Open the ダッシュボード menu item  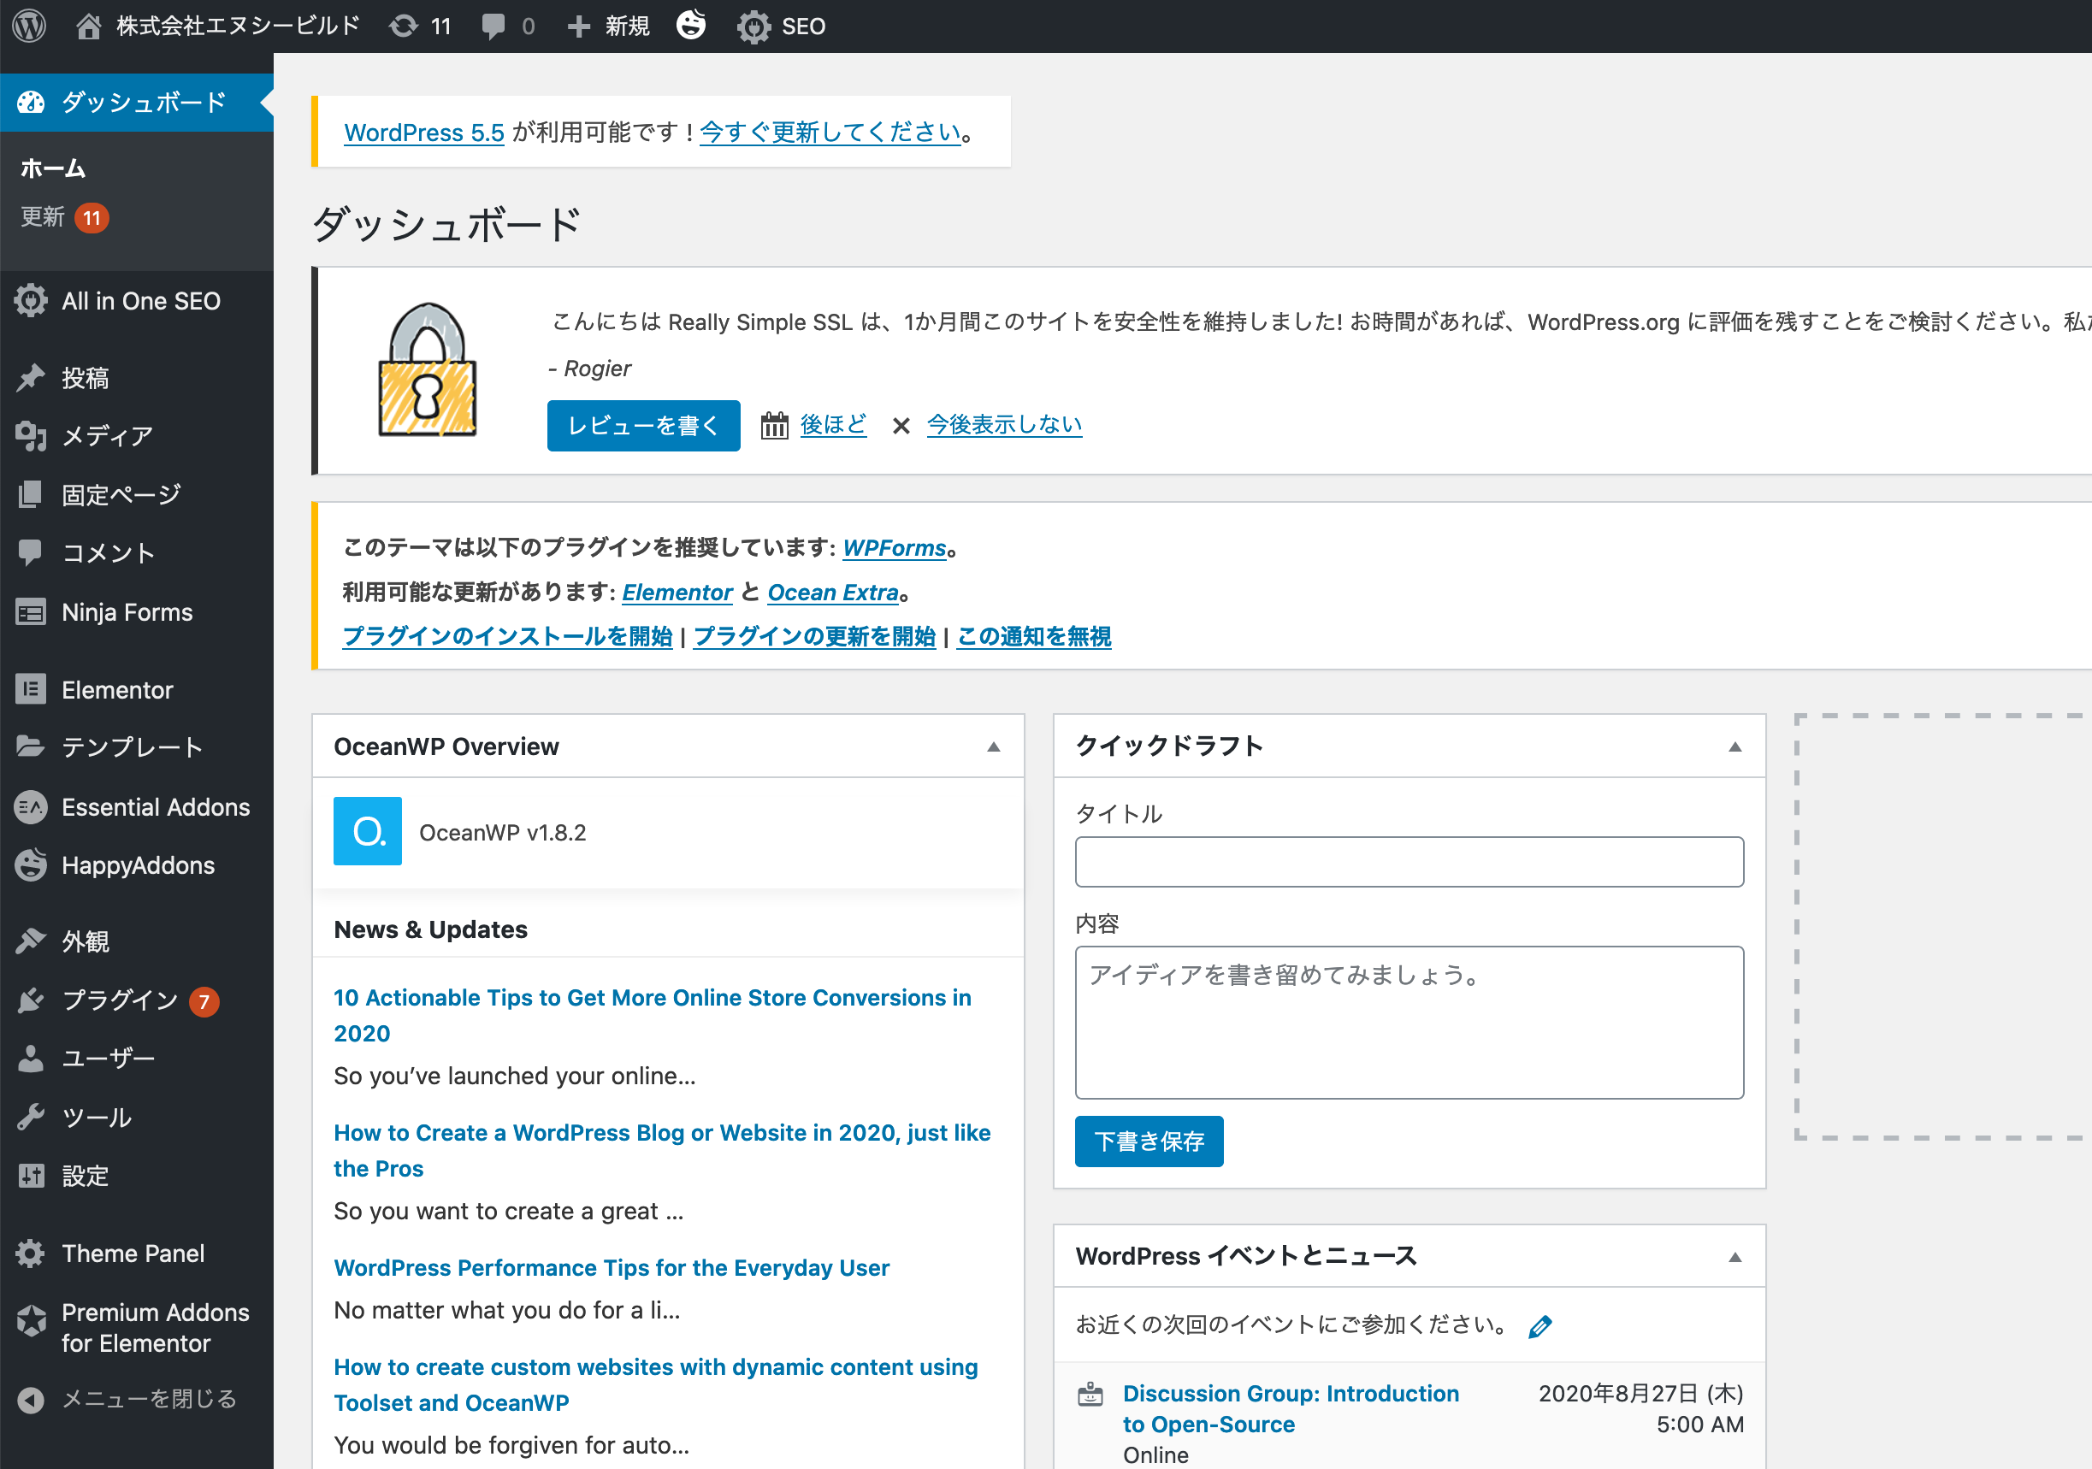pos(137,102)
